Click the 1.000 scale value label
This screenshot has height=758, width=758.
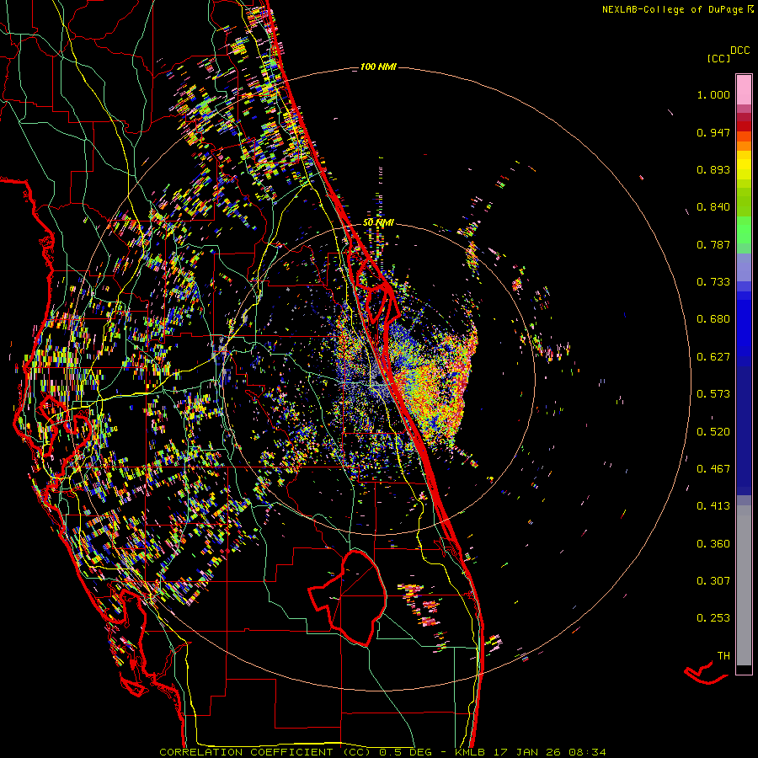tap(713, 95)
